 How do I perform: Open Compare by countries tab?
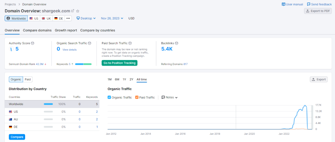(98, 30)
